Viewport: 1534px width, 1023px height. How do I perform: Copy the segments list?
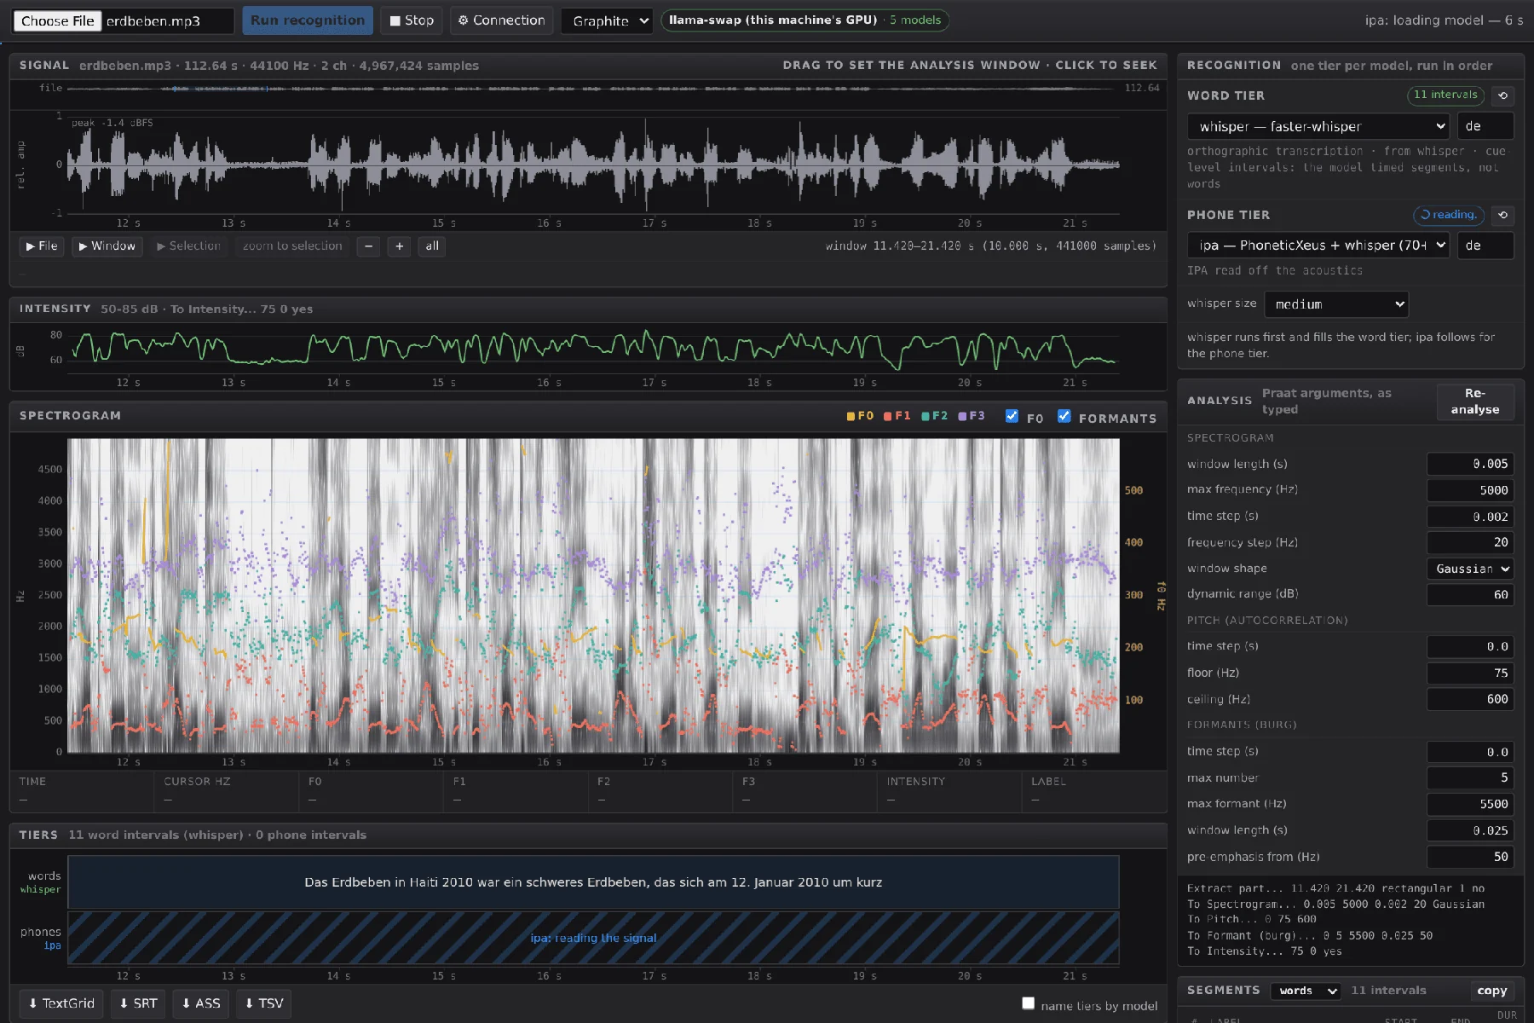tap(1491, 991)
